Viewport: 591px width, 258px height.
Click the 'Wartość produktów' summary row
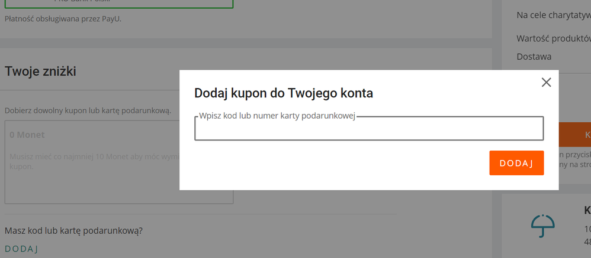point(553,39)
